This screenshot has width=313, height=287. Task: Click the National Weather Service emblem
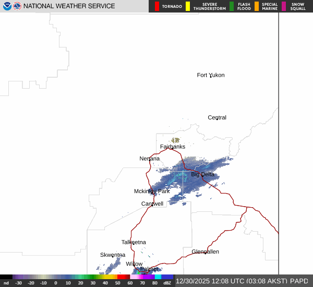coord(18,6)
